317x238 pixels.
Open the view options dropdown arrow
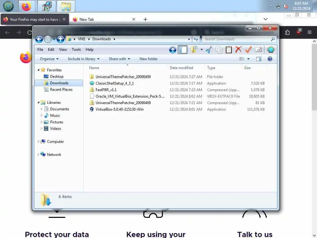click(x=249, y=59)
